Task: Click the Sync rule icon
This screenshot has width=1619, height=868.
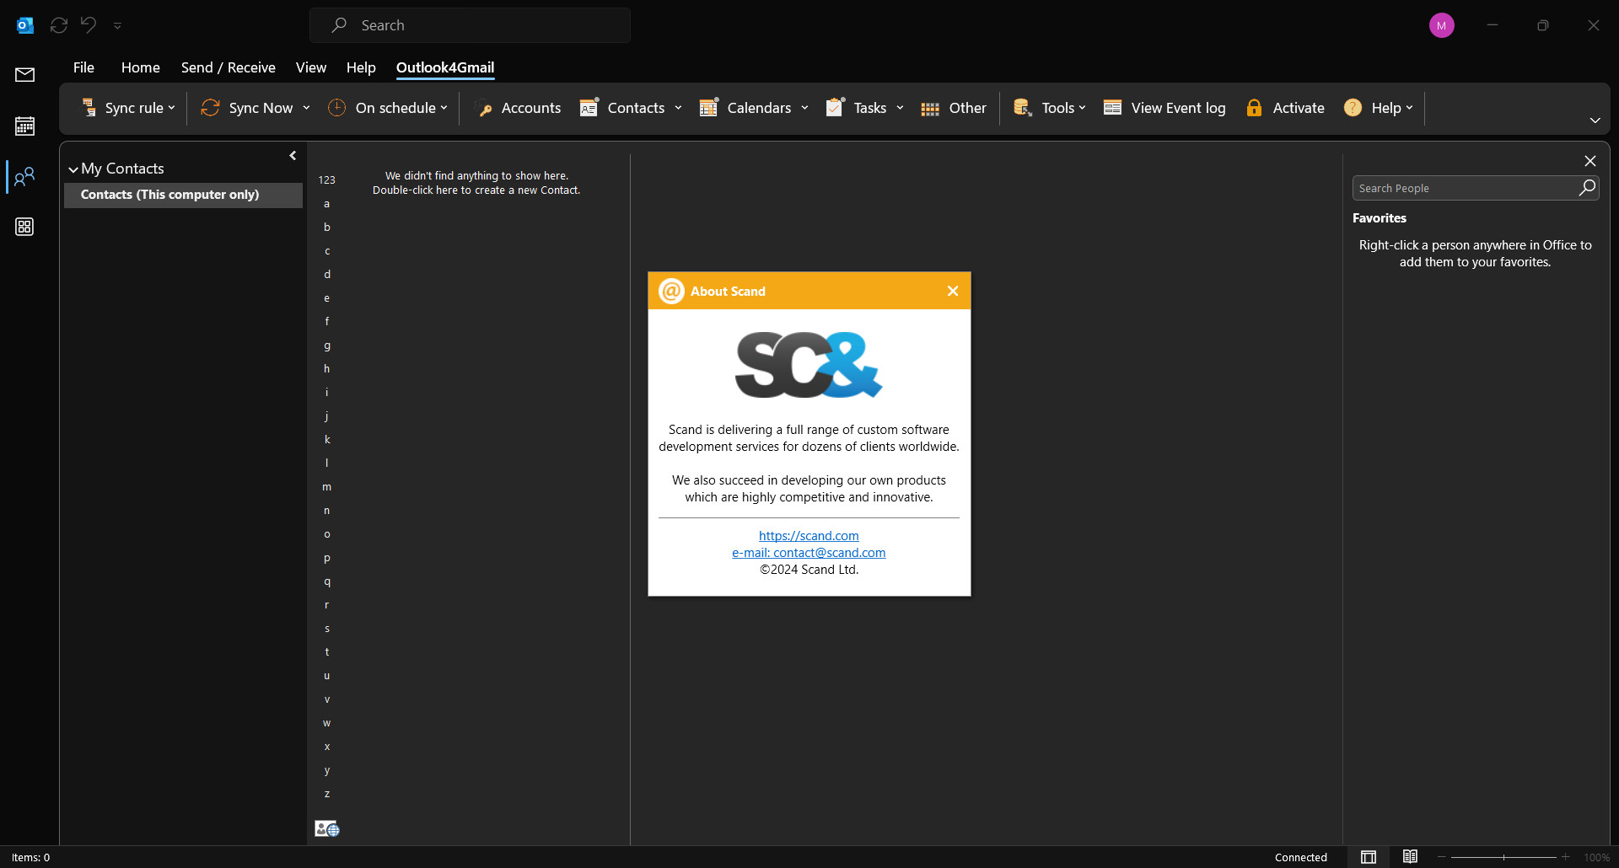Action: [89, 108]
